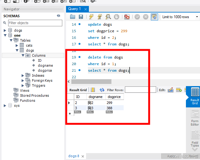The image size is (200, 160).
Task: Expand the Indexes node
Action: click(x=23, y=75)
